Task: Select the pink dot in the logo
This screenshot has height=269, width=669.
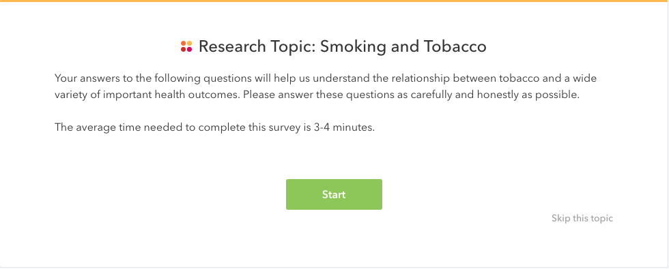Action: (190, 49)
